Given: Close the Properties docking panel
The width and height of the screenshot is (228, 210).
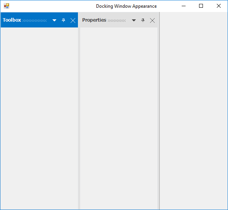Looking at the screenshot, I should pyautogui.click(x=152, y=20).
